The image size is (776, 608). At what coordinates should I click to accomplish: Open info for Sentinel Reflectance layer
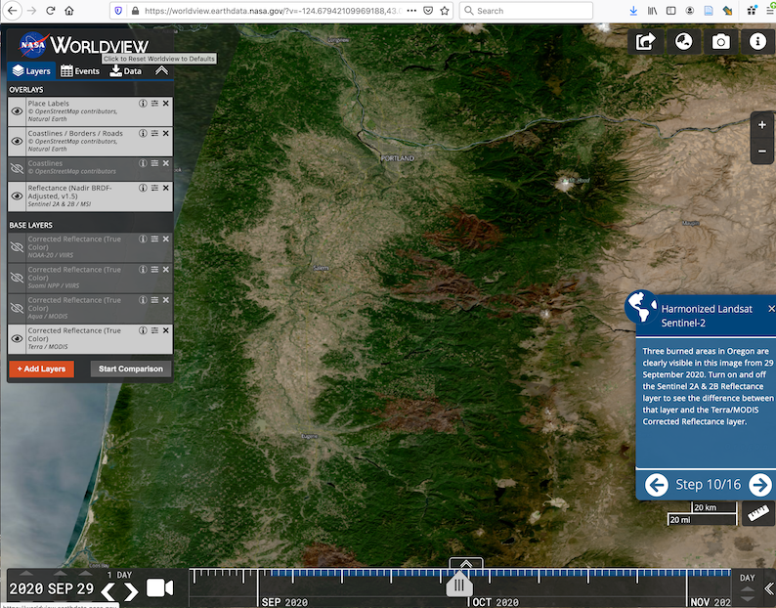click(143, 188)
